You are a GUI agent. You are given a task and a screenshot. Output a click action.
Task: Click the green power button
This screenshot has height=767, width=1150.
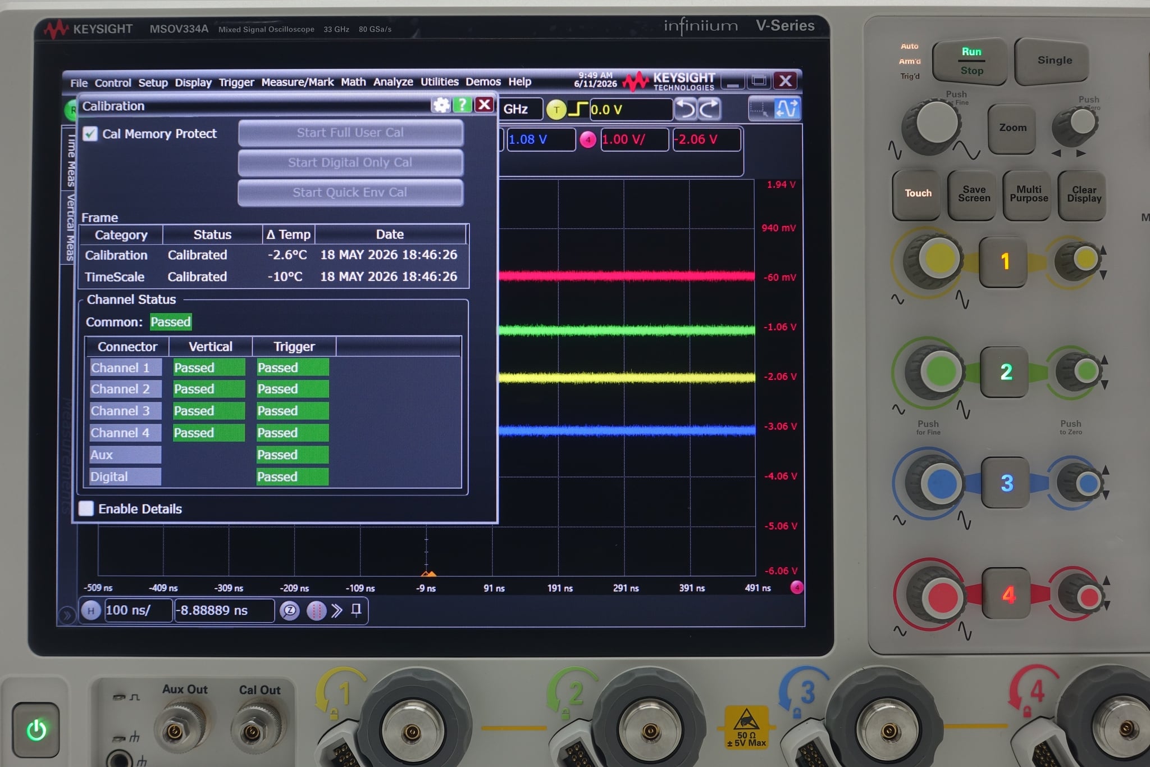36,729
